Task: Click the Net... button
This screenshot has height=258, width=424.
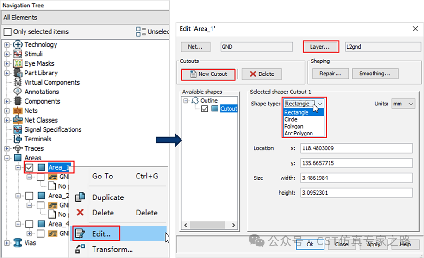Action: tap(195, 47)
